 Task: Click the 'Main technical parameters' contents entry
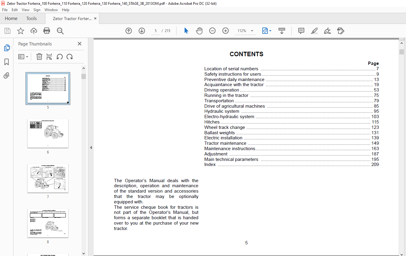291,159
